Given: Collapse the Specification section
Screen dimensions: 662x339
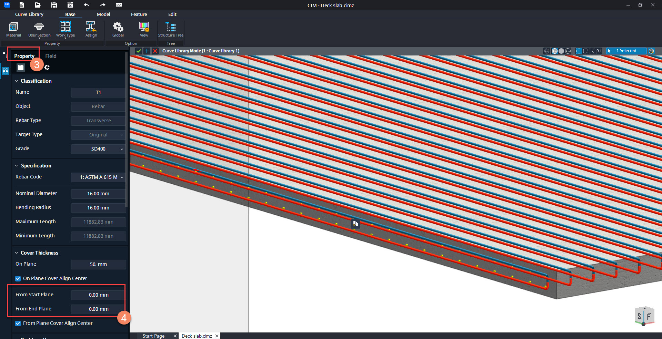Looking at the screenshot, I should (x=16, y=166).
